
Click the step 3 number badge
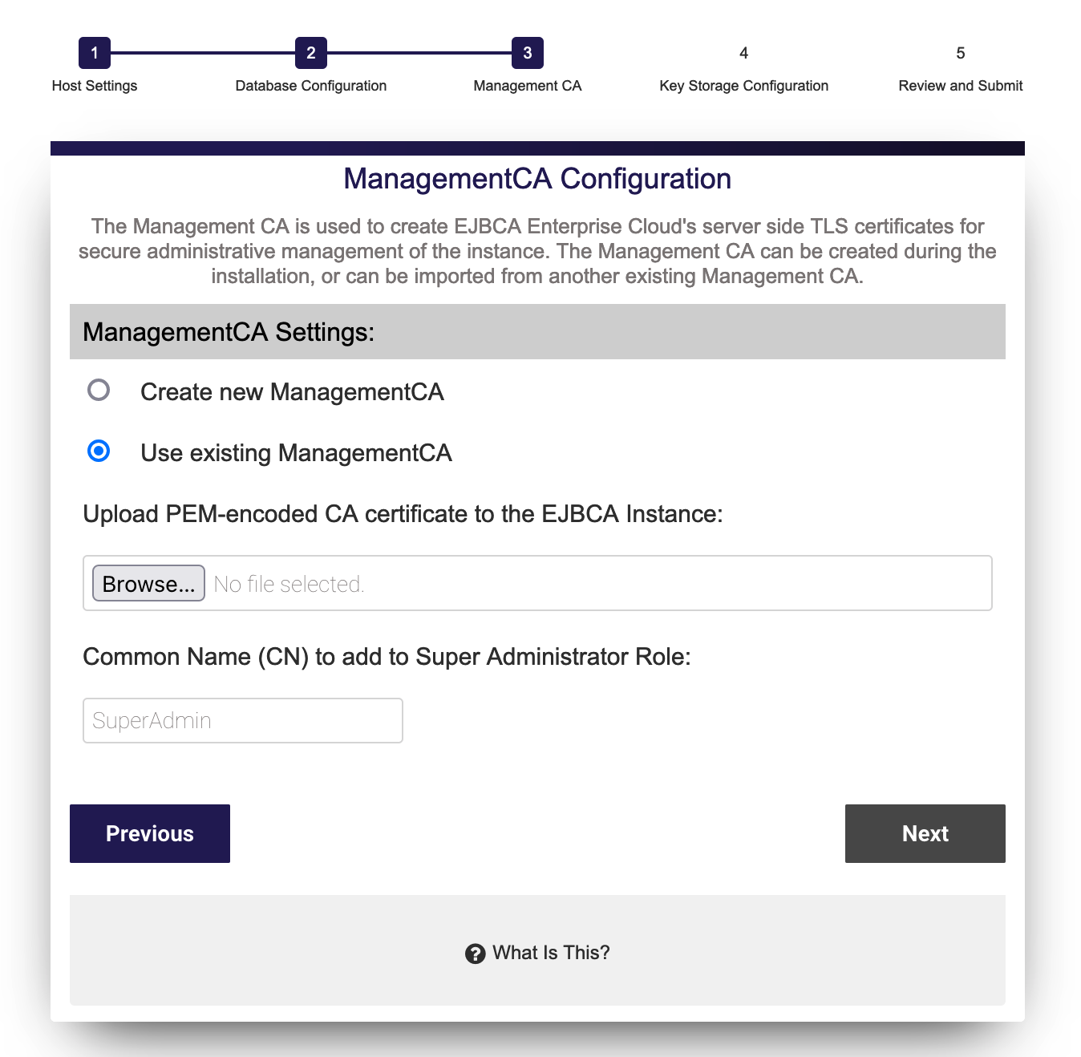(528, 53)
